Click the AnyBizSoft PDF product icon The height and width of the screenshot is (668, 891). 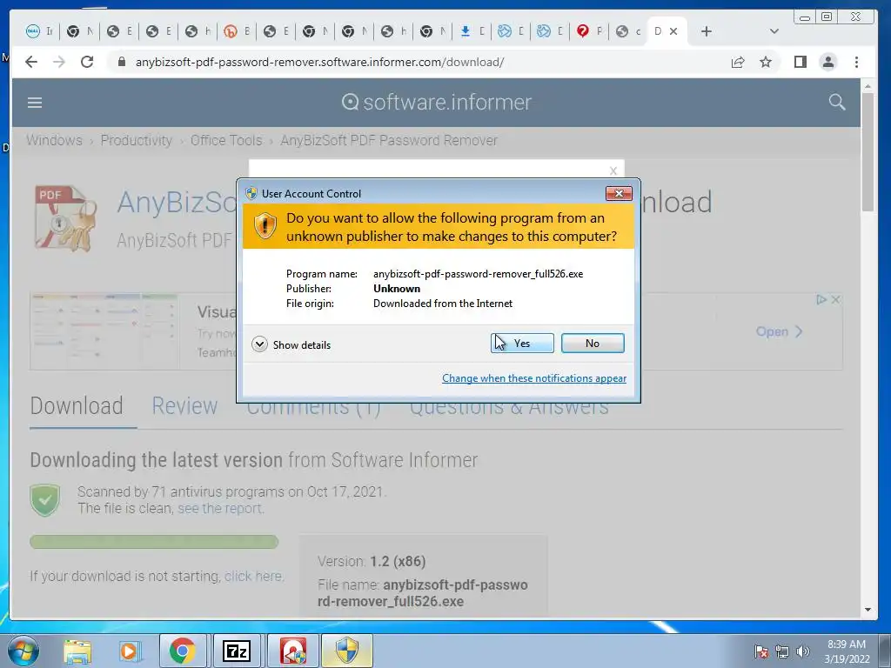click(x=65, y=218)
